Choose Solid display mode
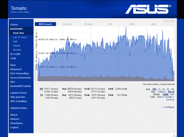Screen dimensions: 184x137 click(x=166, y=94)
